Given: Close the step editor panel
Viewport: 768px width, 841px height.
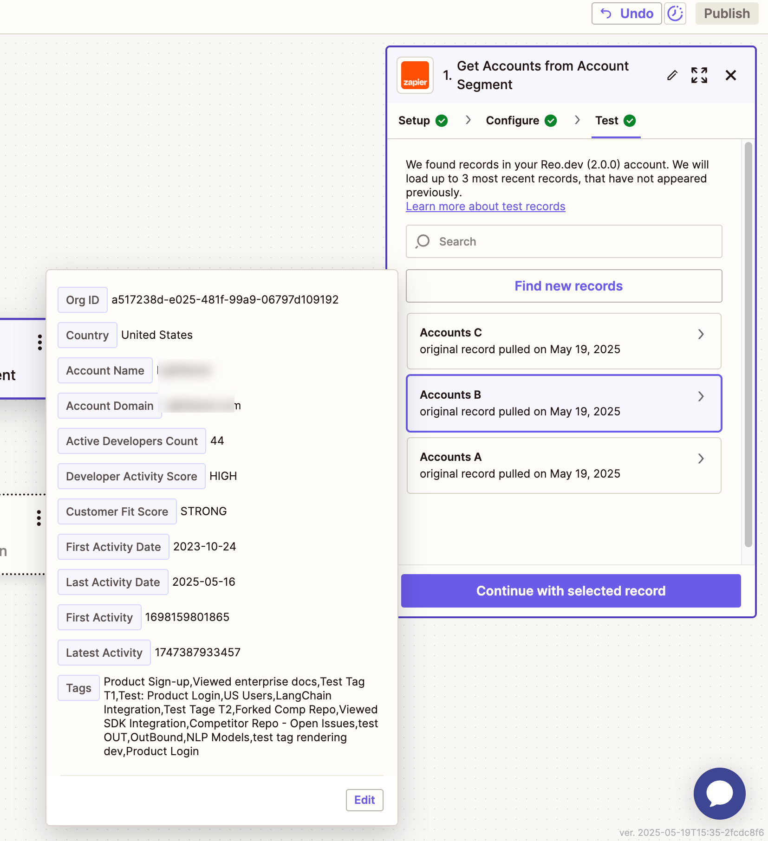Looking at the screenshot, I should [730, 75].
